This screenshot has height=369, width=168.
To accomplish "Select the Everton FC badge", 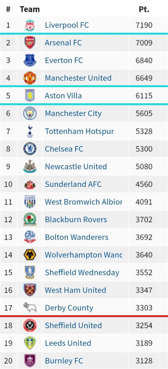I will tap(30, 60).
